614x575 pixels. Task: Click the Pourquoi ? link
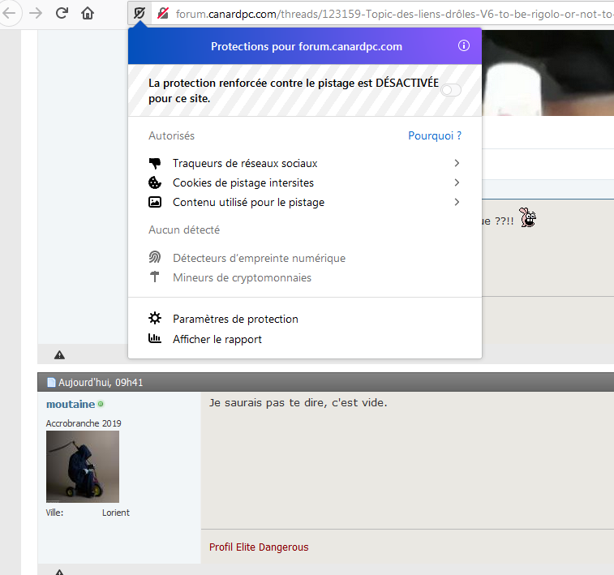point(434,135)
